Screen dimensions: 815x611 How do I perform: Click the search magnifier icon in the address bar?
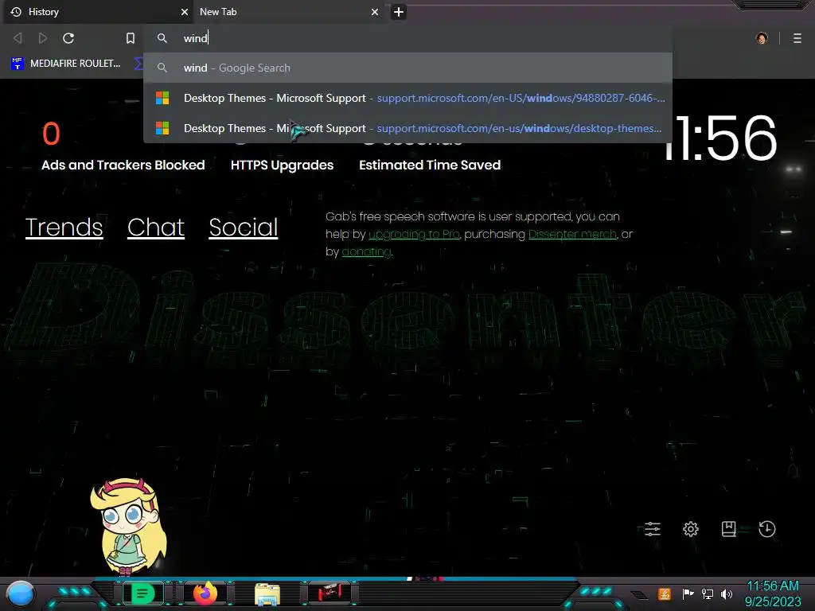click(x=162, y=38)
